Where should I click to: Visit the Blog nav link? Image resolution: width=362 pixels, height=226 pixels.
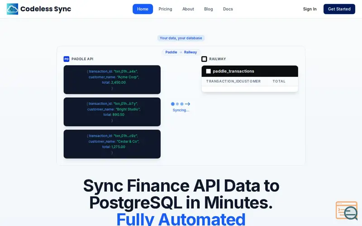coord(209,9)
